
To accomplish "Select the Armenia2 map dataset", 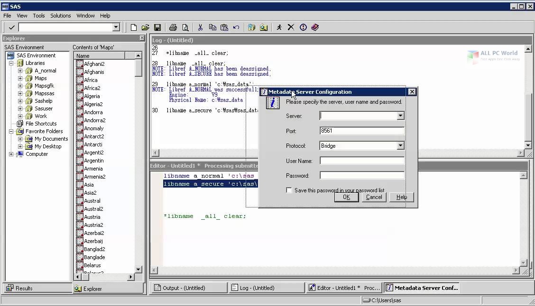I will (x=94, y=177).
